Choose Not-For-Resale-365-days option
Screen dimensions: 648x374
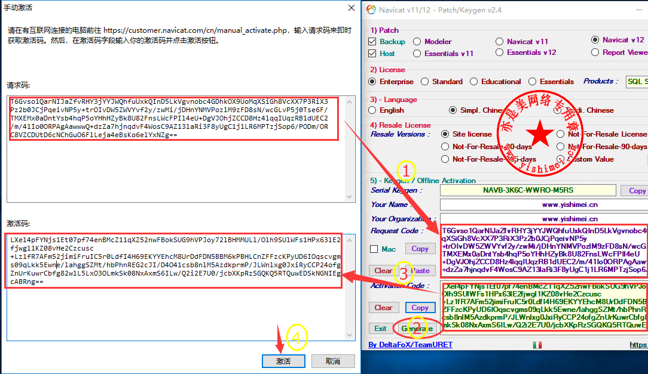pos(445,159)
